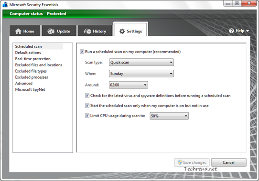Image resolution: width=259 pixels, height=181 pixels.
Task: Click the clock icon on History tab
Action: point(87,31)
